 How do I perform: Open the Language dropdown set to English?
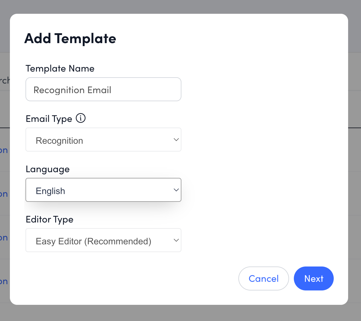coord(103,190)
